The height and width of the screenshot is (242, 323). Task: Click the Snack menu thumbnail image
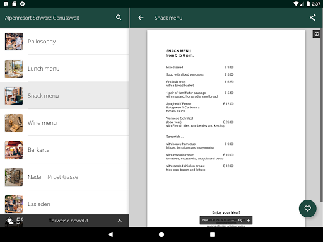click(x=14, y=96)
